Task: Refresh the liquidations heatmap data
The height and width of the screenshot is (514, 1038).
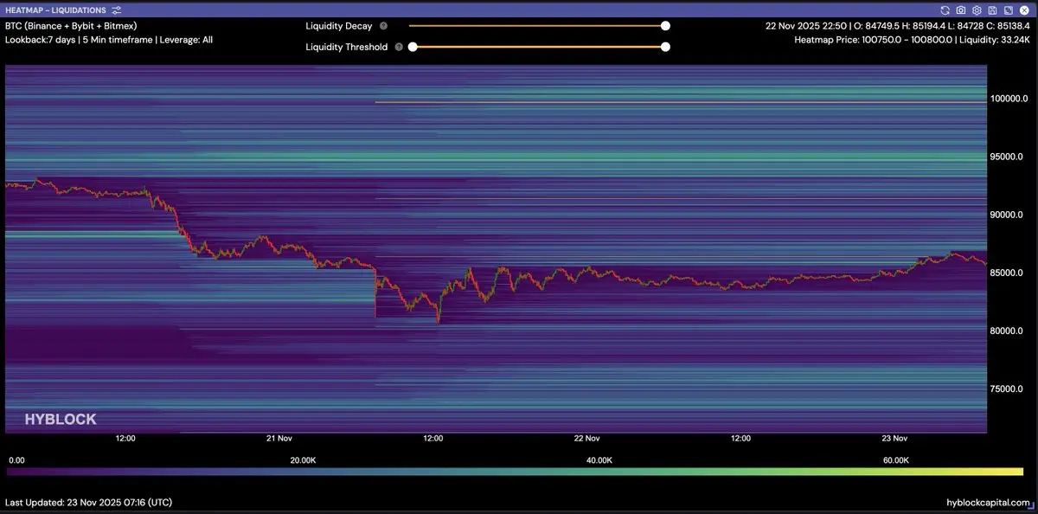Action: tap(945, 10)
